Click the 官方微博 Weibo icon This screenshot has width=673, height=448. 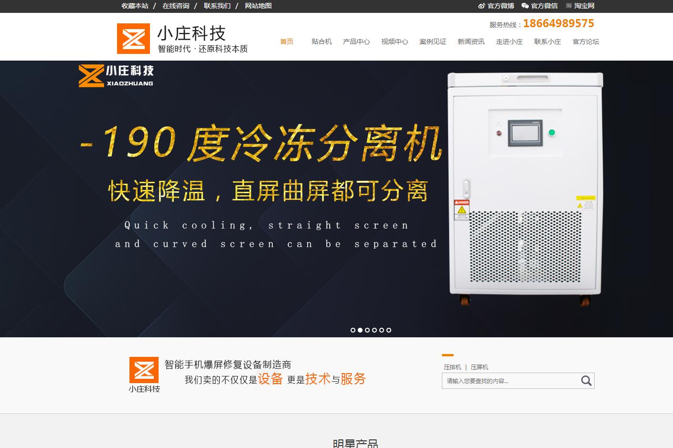click(481, 6)
